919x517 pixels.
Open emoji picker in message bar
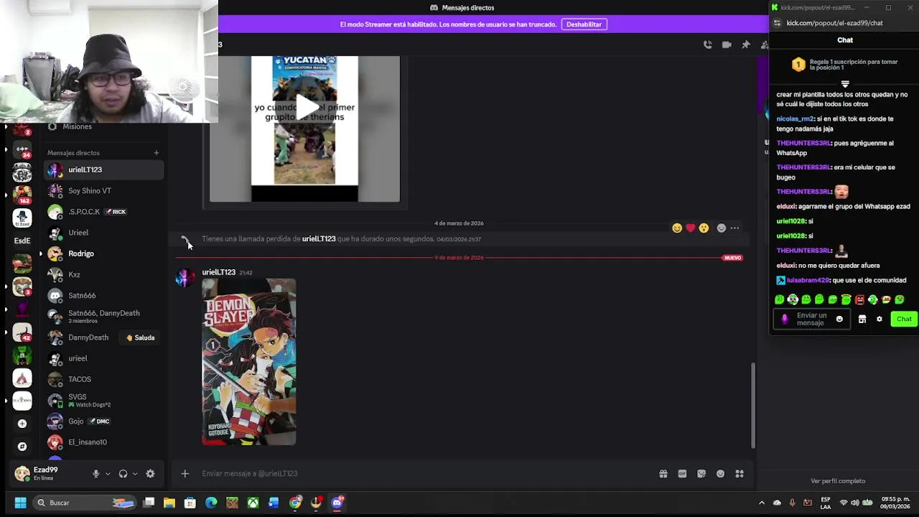point(720,474)
